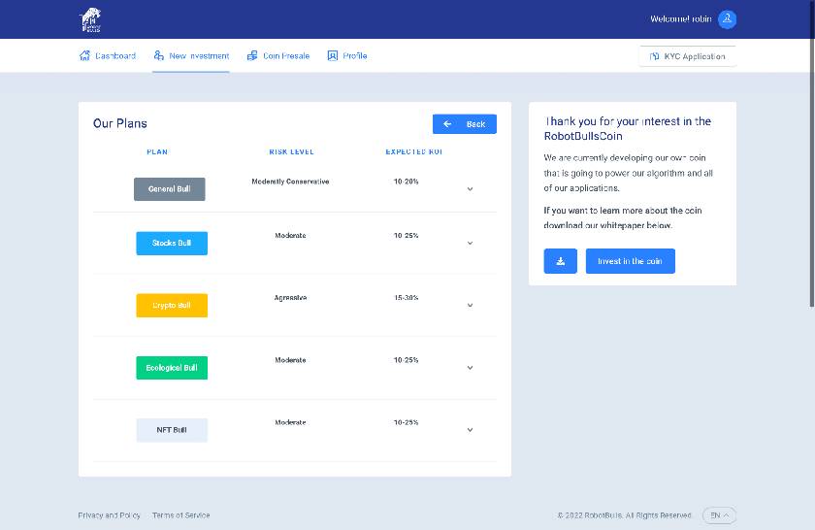Expand the Crypto Bull plan chevron
This screenshot has height=530, width=815.
click(470, 306)
